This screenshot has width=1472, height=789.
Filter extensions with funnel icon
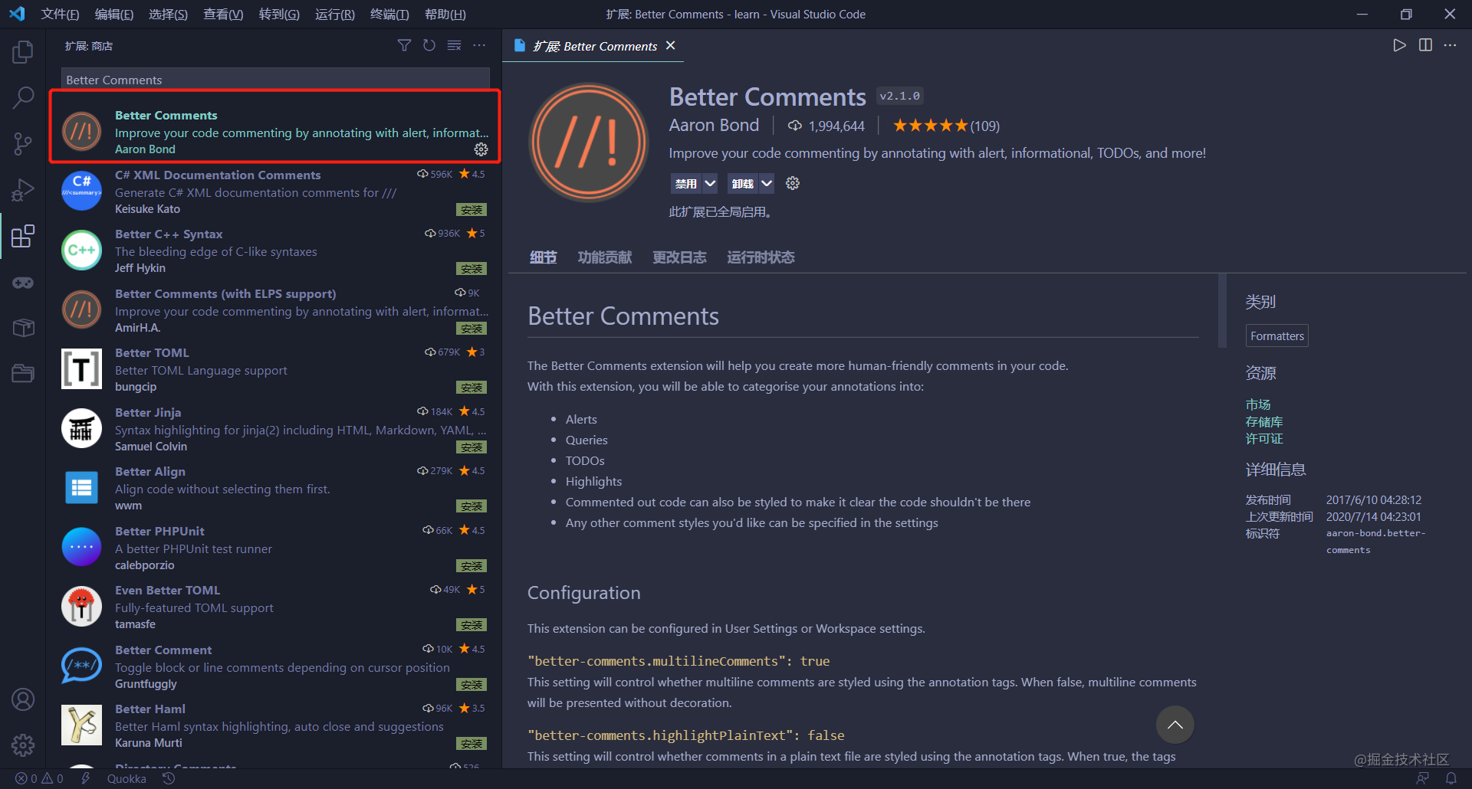point(404,46)
